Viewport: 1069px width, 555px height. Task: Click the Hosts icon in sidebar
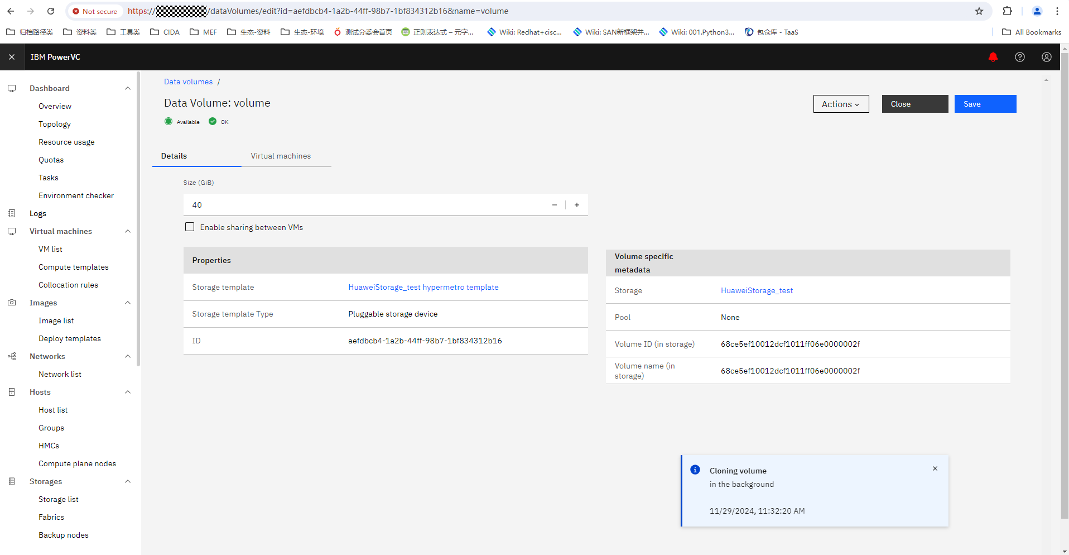(12, 392)
